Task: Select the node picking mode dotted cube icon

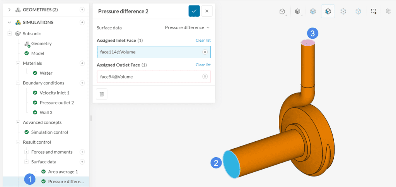Action: (x=343, y=11)
